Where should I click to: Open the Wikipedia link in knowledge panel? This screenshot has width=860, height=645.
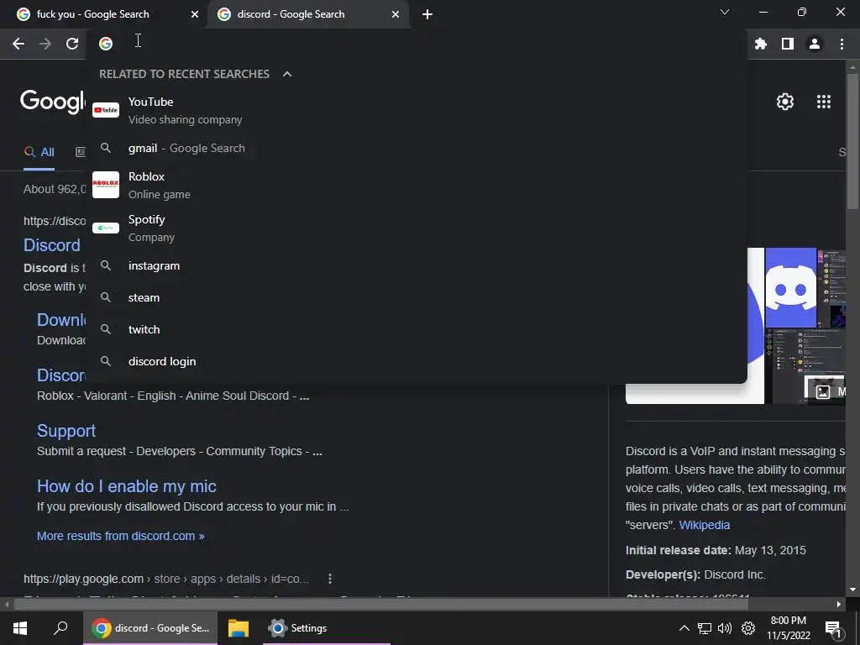coord(705,525)
